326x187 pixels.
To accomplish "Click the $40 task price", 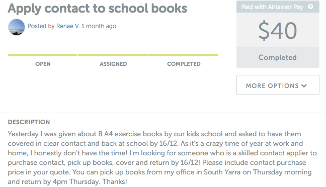I will click(278, 31).
